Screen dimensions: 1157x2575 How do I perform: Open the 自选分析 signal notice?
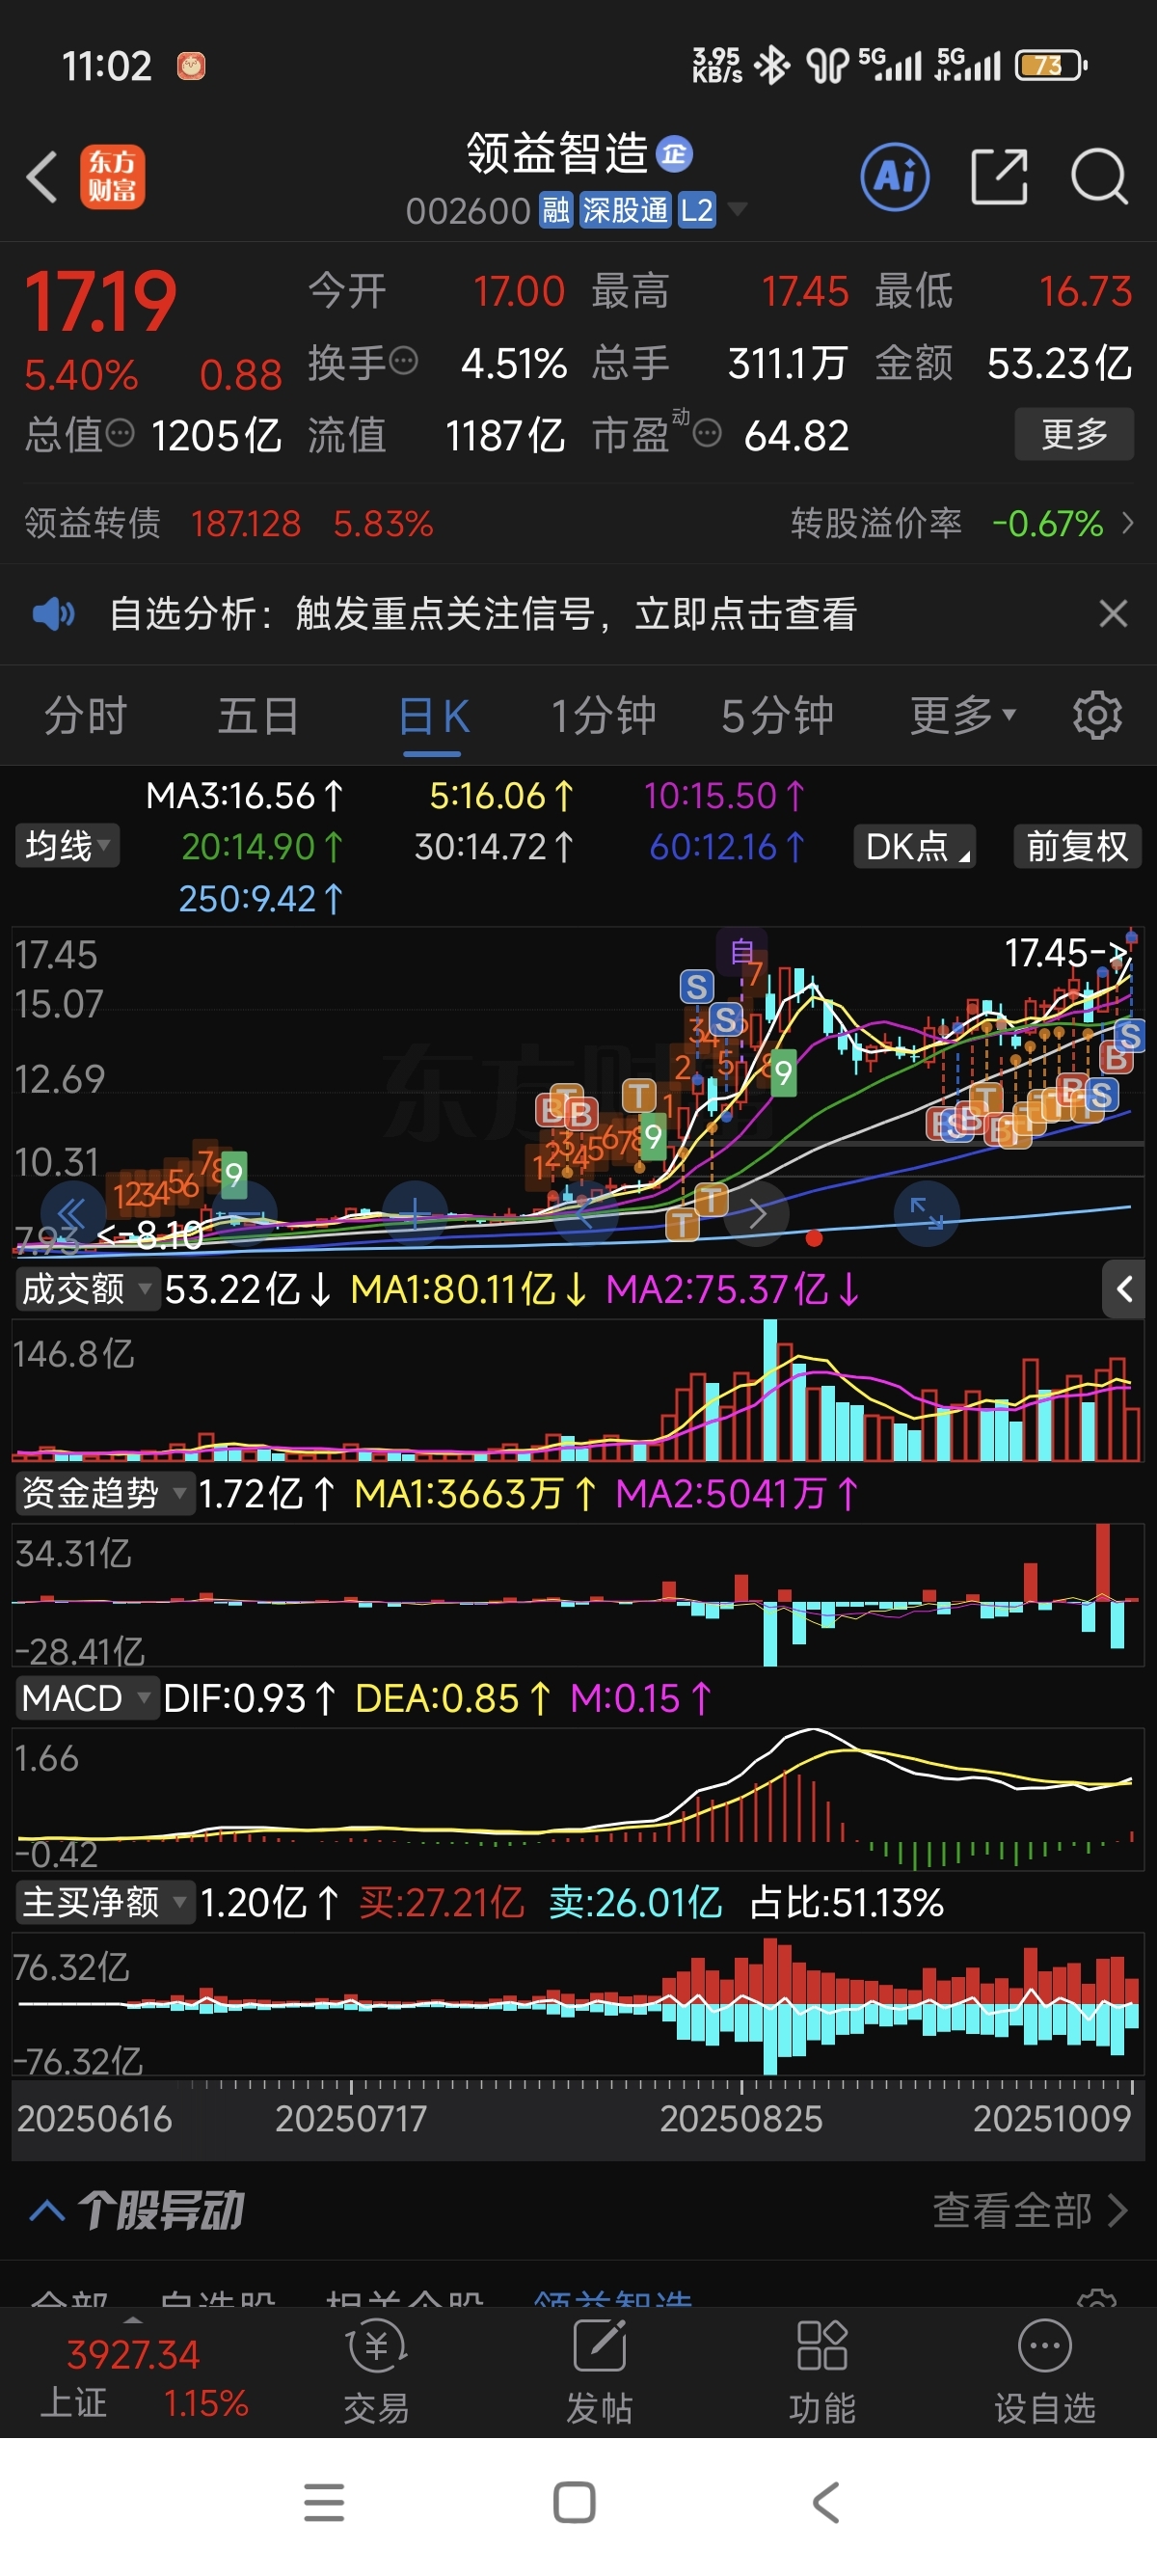click(x=483, y=612)
